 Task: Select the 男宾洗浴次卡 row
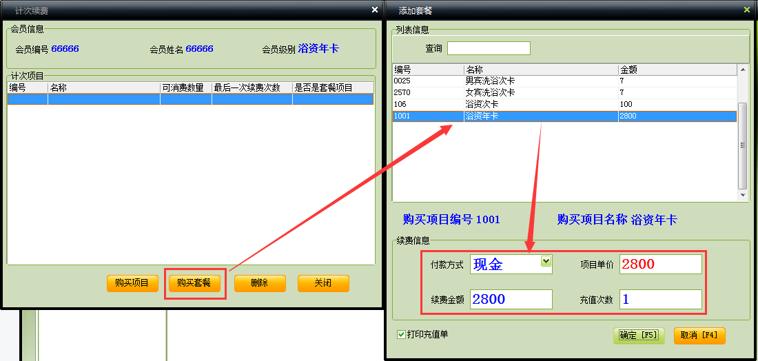pyautogui.click(x=564, y=81)
